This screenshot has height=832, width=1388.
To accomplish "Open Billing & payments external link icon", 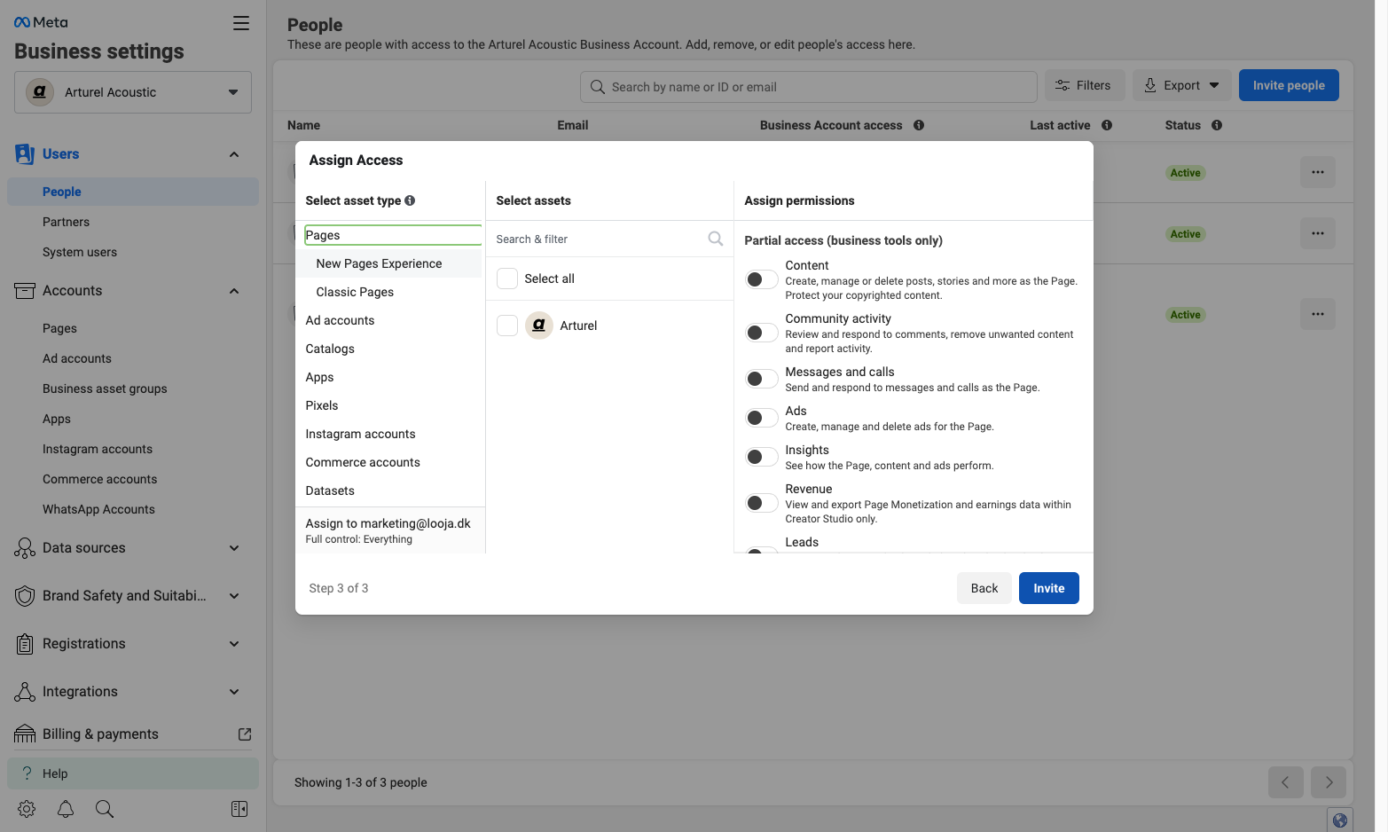I will [246, 734].
